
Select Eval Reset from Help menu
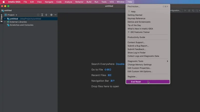(136, 82)
